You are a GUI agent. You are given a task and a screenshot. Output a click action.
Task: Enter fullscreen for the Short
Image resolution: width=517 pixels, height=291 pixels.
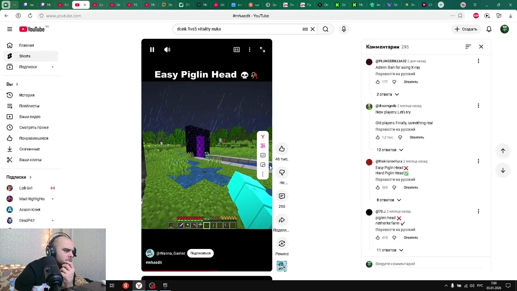263,50
